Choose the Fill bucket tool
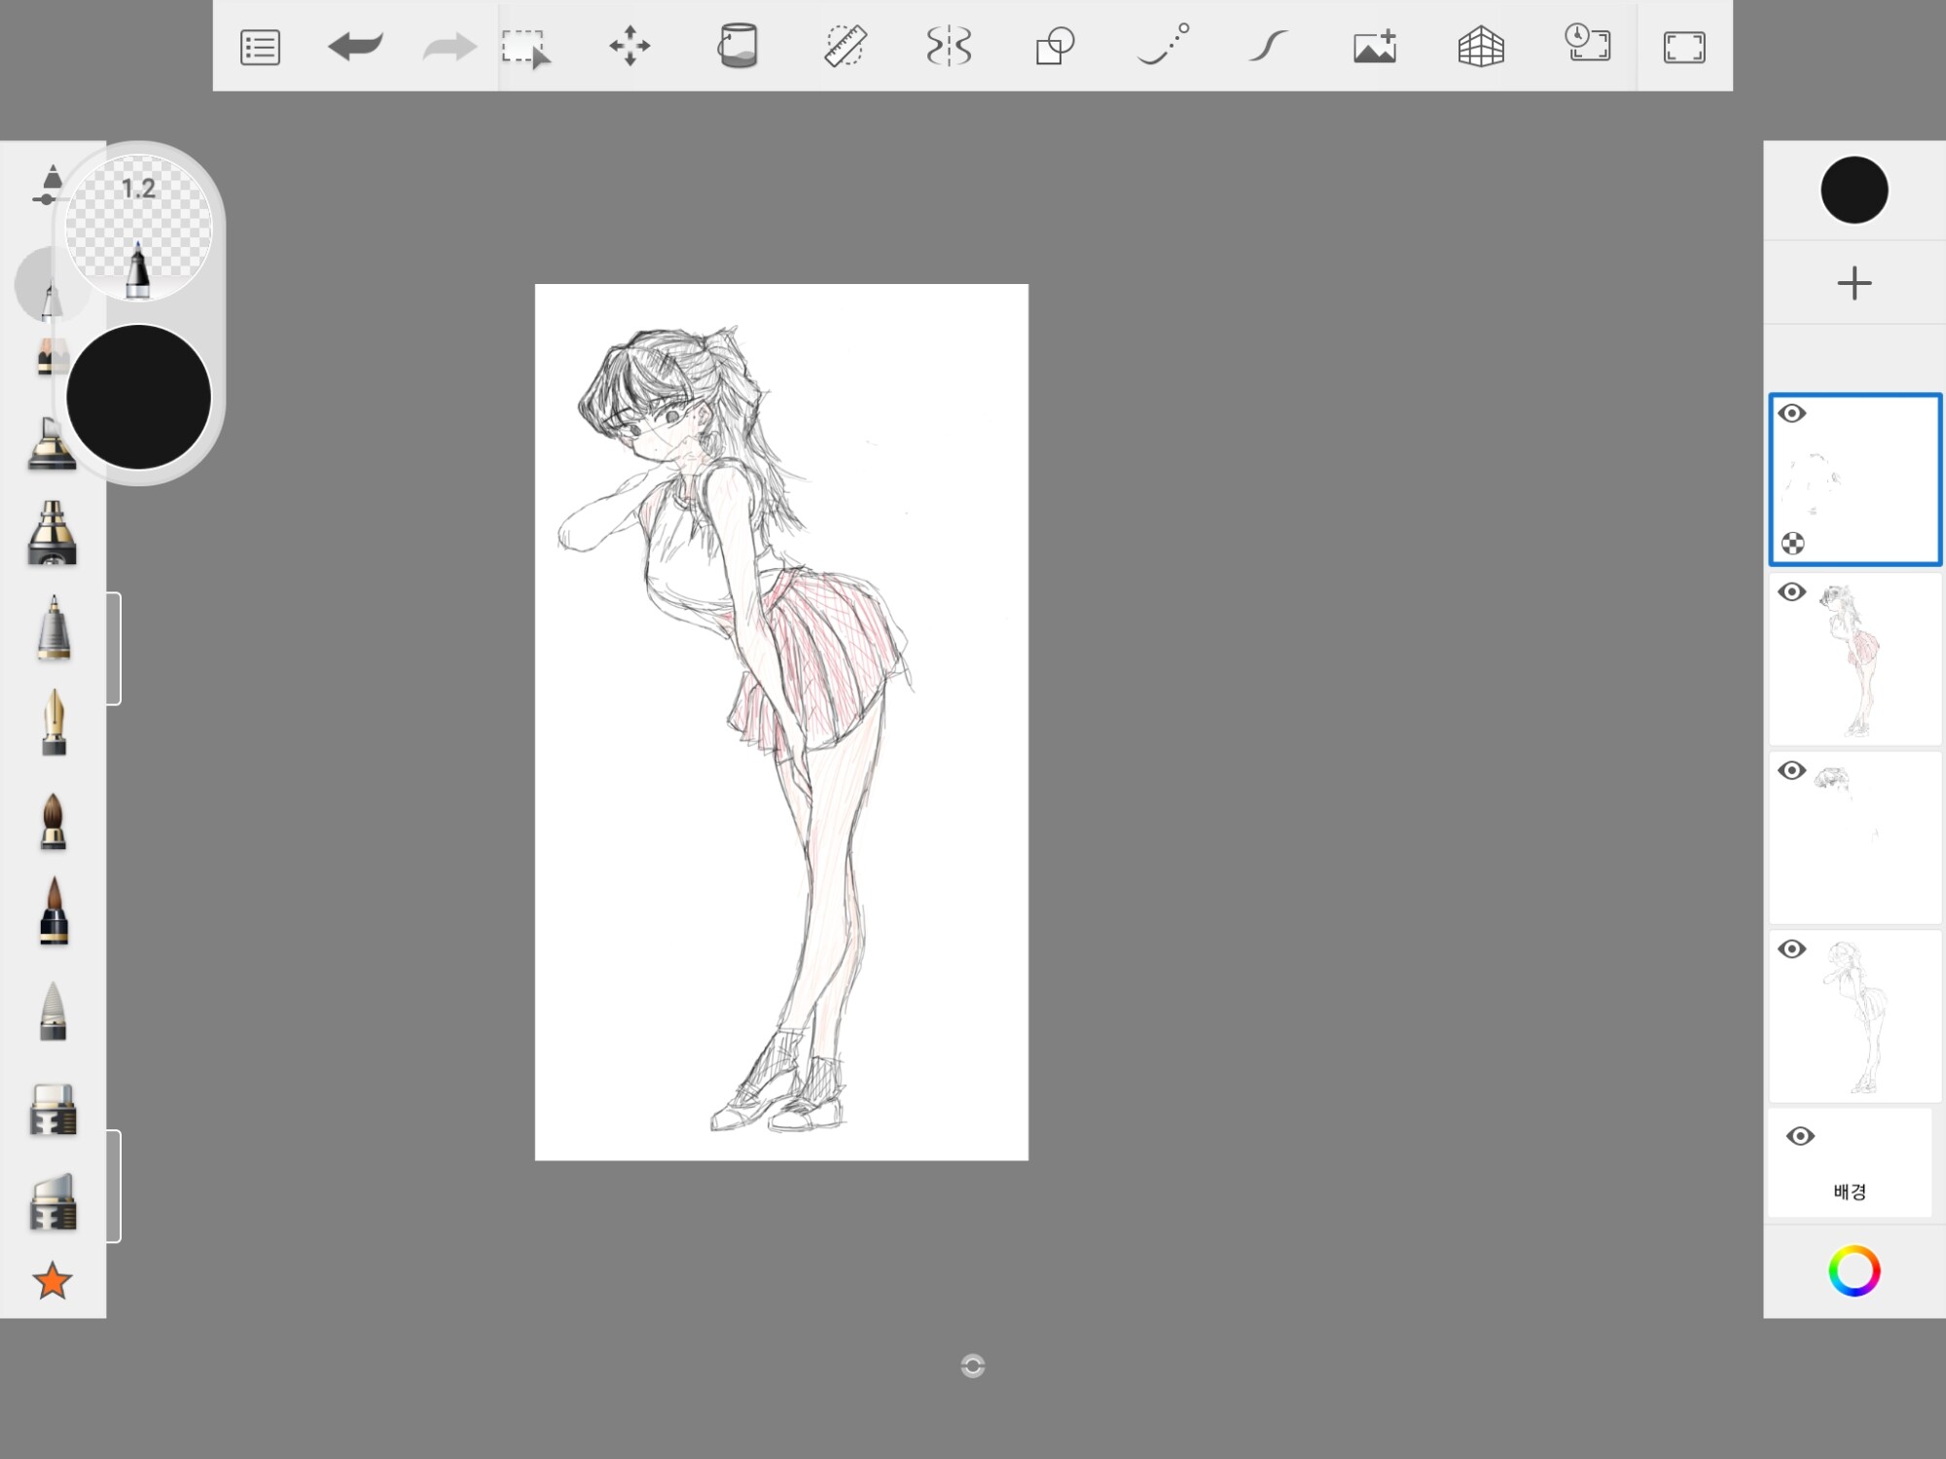This screenshot has height=1459, width=1946. pos(738,47)
